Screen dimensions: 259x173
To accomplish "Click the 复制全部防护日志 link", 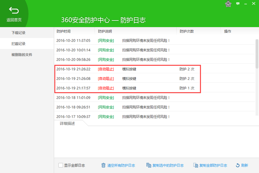I will click(213, 165).
